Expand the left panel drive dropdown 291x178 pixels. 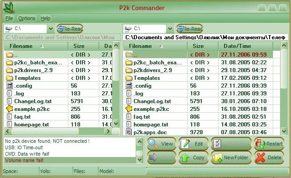pos(51,29)
